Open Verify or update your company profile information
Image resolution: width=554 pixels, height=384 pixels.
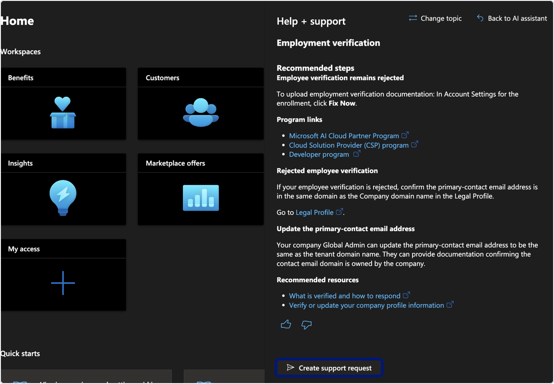click(x=367, y=305)
